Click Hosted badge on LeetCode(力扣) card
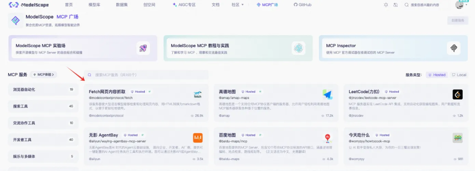Screen dimensions: 475x171 (x=392, y=91)
